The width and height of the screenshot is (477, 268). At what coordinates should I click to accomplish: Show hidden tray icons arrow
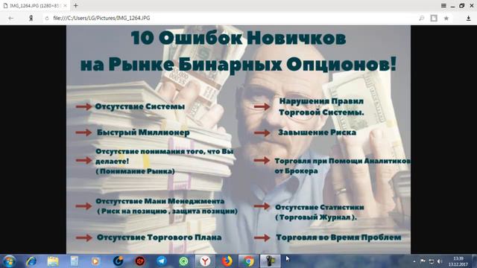[414, 261]
